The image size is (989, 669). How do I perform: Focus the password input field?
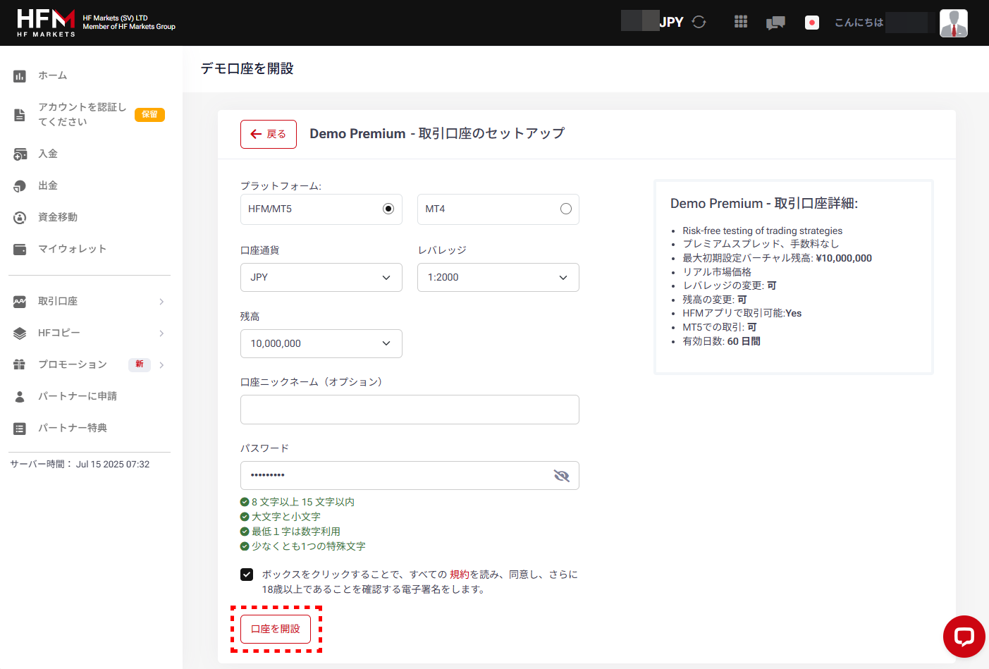pyautogui.click(x=410, y=476)
